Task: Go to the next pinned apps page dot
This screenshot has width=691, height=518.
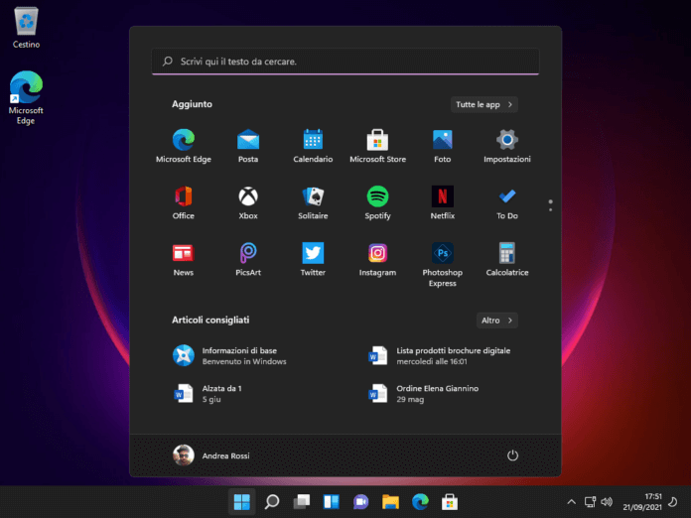Action: pos(550,209)
